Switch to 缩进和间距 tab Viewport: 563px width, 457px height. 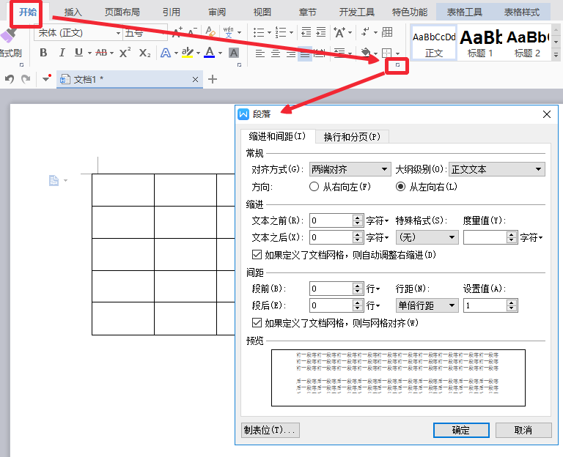point(277,136)
